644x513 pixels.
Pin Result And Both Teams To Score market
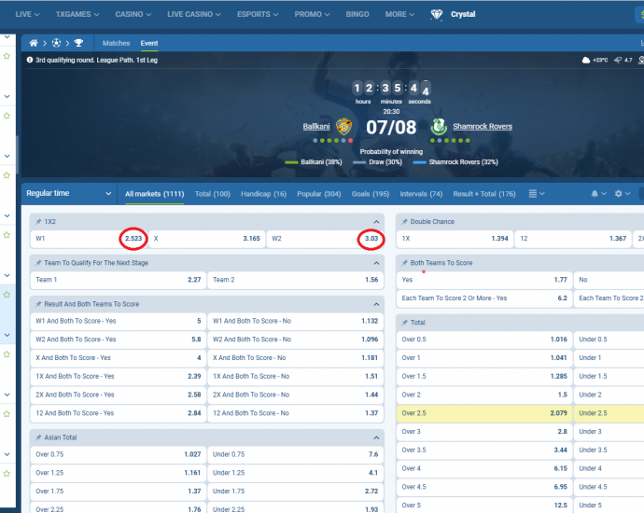[38, 304]
